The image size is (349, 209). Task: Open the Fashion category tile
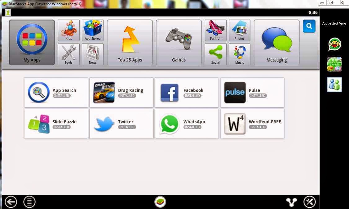coord(216,30)
